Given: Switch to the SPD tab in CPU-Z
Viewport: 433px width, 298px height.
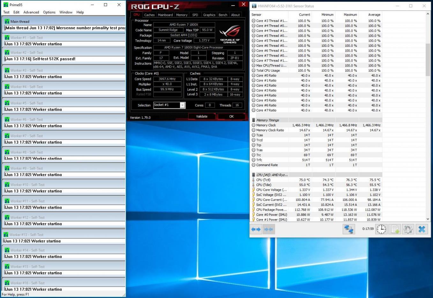Looking at the screenshot, I should pyautogui.click(x=195, y=15).
